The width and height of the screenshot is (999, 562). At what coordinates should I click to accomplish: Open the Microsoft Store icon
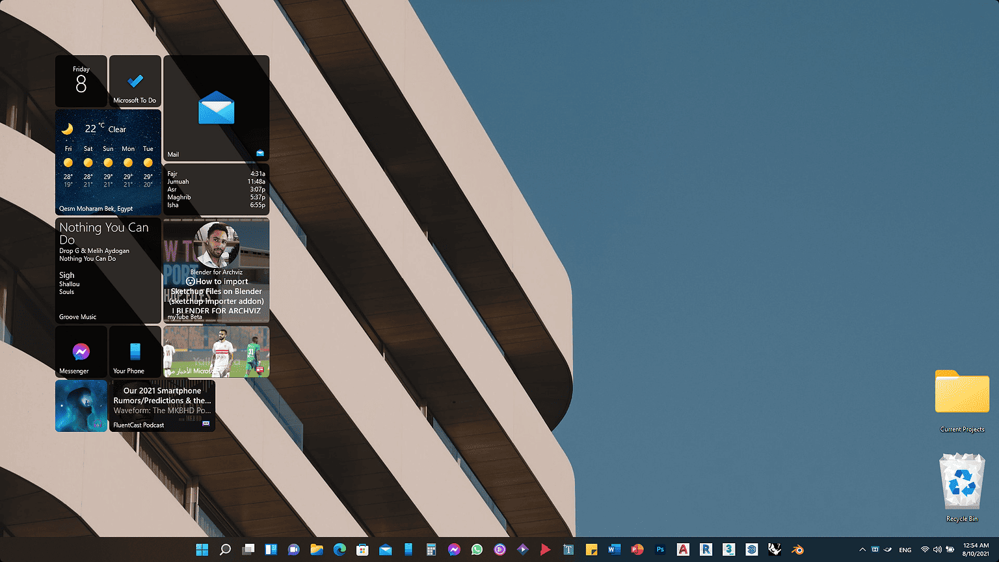pos(362,550)
